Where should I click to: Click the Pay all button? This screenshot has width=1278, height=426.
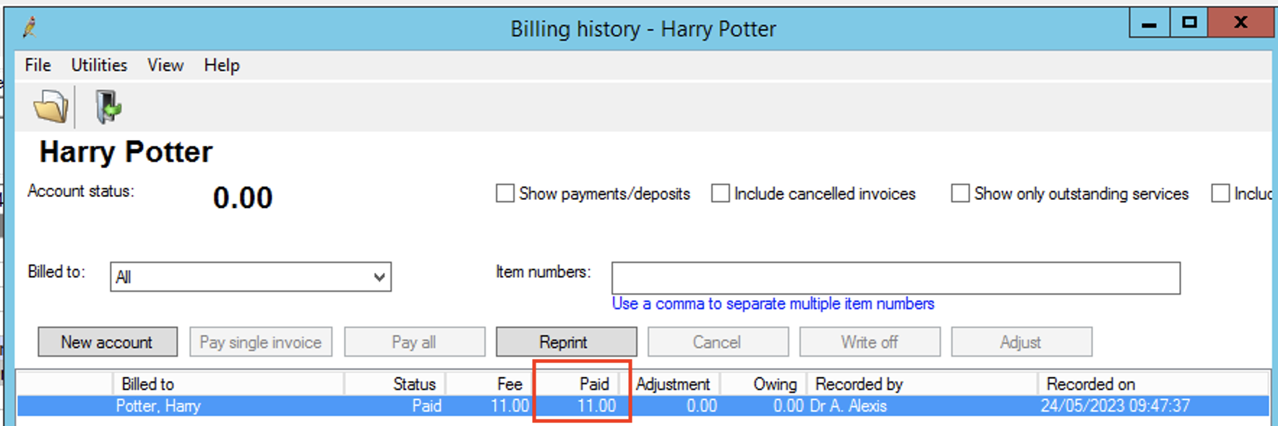tap(414, 342)
